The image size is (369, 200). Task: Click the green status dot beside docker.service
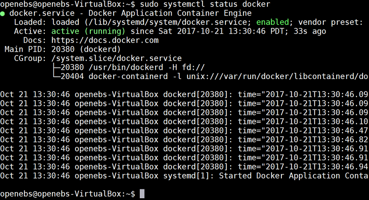pos(3,13)
